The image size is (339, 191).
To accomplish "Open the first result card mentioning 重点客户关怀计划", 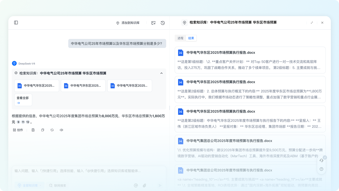I will click(x=250, y=60).
